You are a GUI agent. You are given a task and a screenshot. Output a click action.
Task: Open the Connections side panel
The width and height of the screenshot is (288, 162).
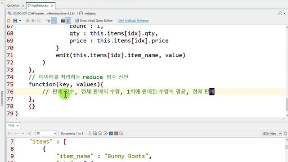(2, 99)
